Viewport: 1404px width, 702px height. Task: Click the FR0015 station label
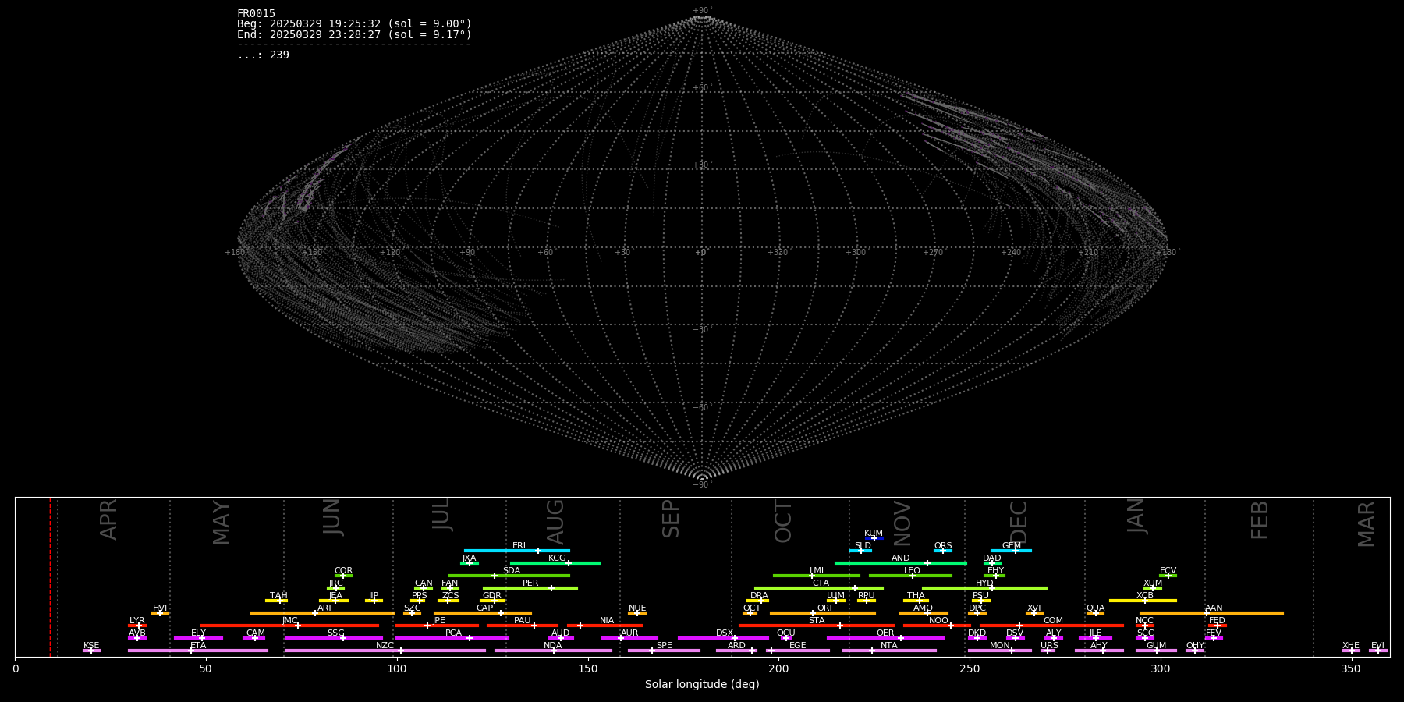pos(256,13)
